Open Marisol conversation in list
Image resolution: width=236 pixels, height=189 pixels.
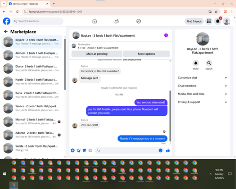click(x=32, y=121)
